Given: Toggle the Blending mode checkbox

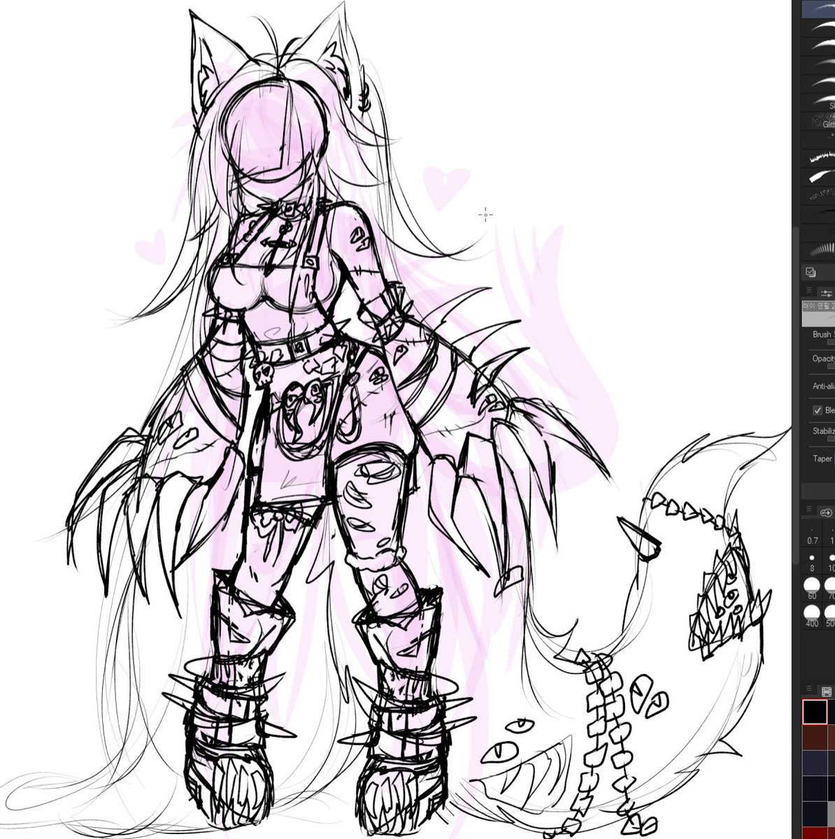Looking at the screenshot, I should (818, 410).
